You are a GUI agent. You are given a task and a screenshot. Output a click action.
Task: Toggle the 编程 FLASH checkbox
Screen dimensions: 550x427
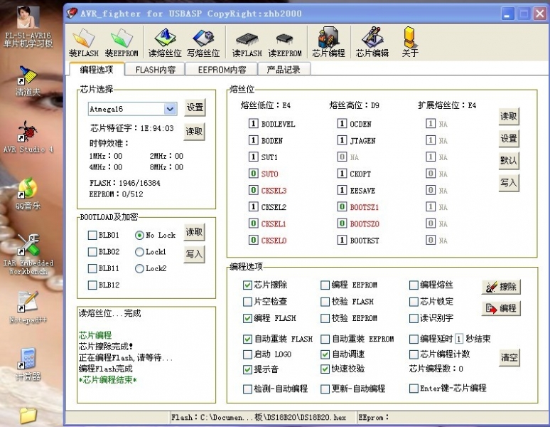(247, 318)
